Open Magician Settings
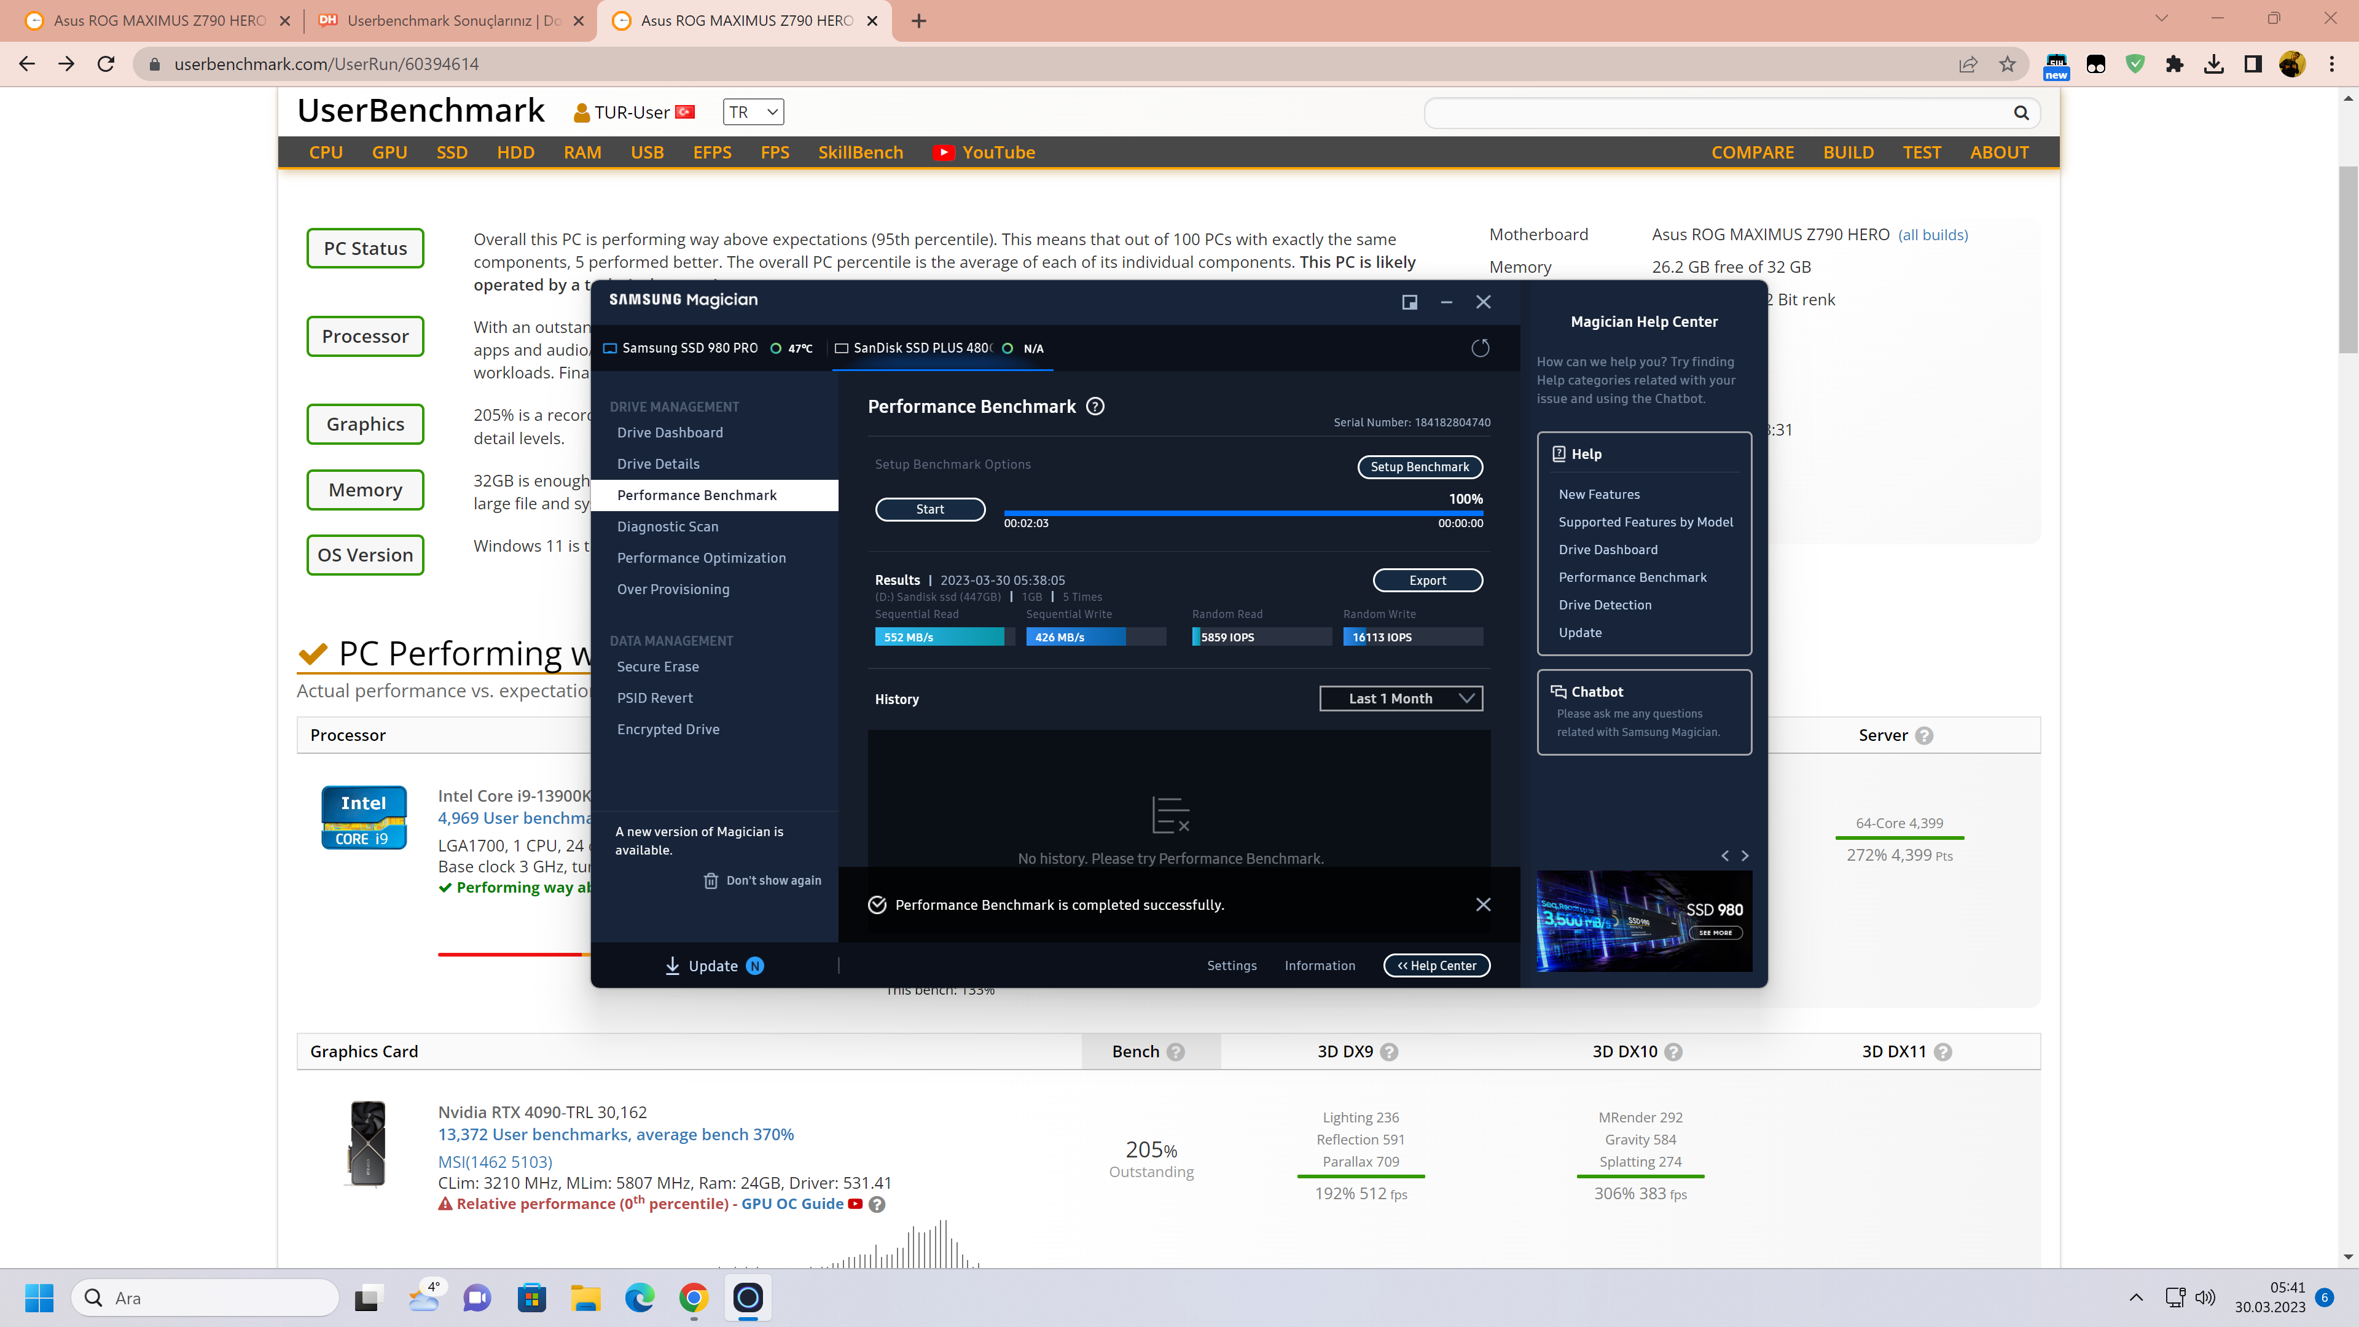The image size is (2359, 1327). point(1232,965)
